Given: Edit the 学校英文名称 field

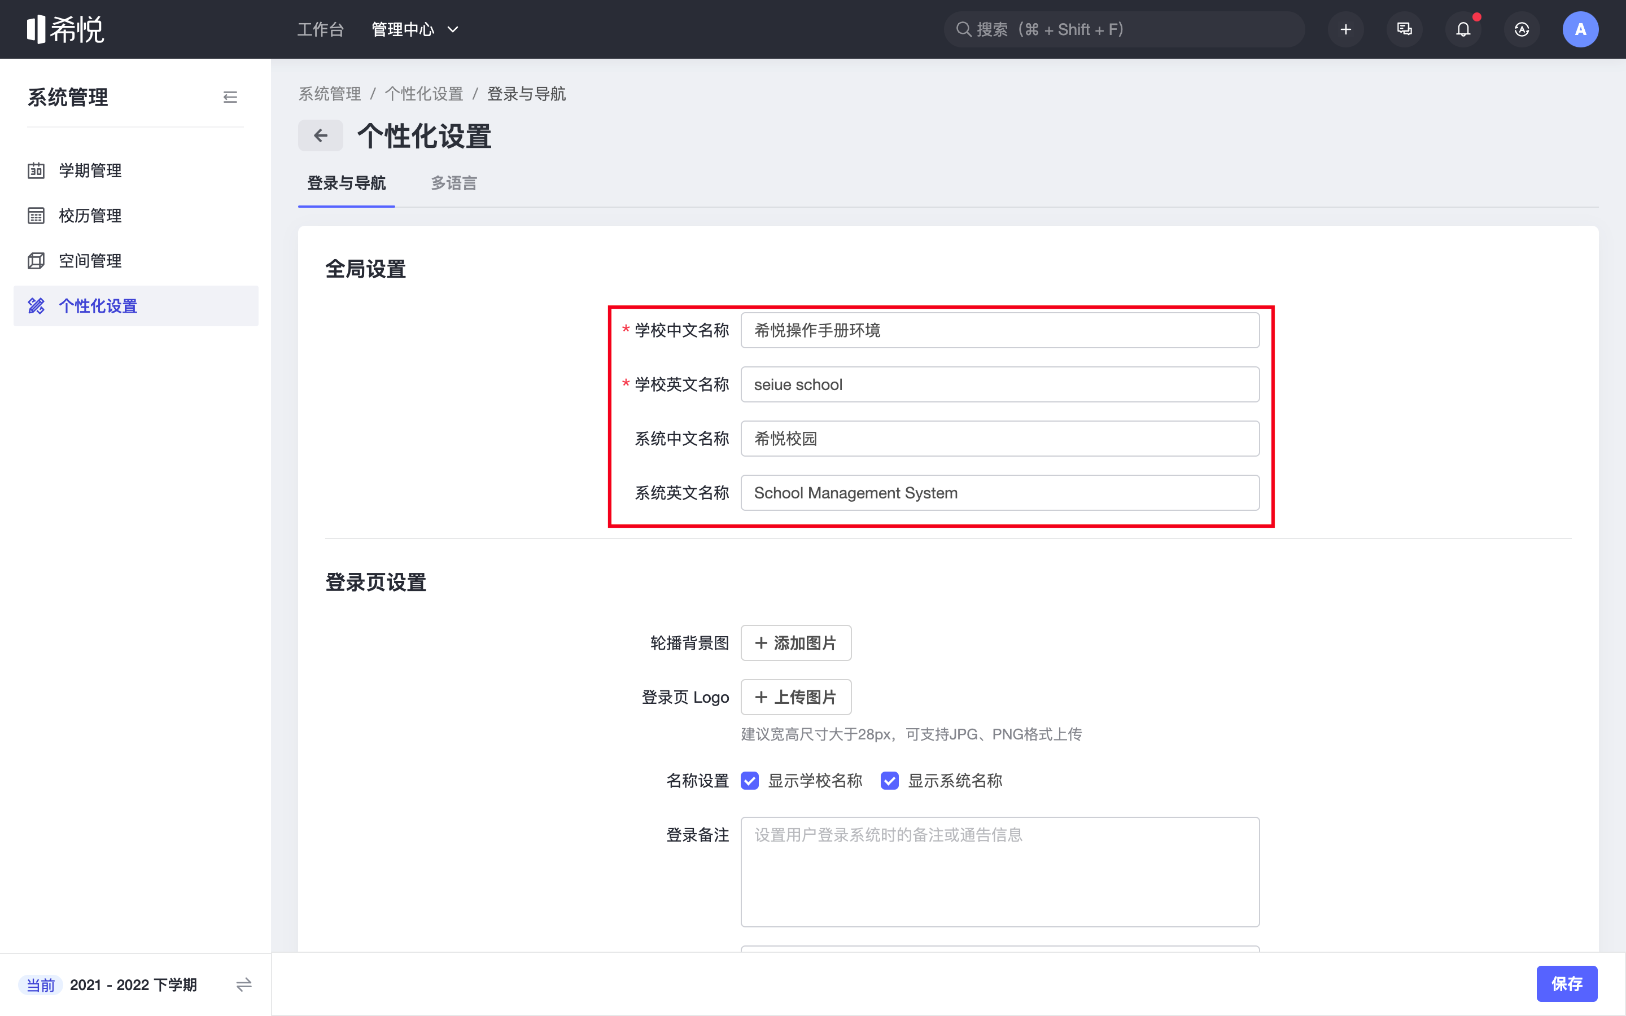Looking at the screenshot, I should coord(1000,384).
